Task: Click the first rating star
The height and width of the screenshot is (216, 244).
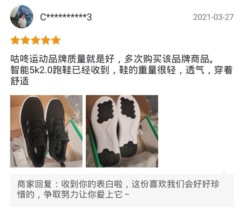Action: point(15,40)
